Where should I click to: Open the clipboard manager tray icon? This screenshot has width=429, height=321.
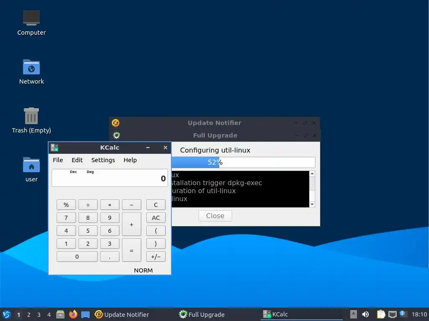point(381,314)
